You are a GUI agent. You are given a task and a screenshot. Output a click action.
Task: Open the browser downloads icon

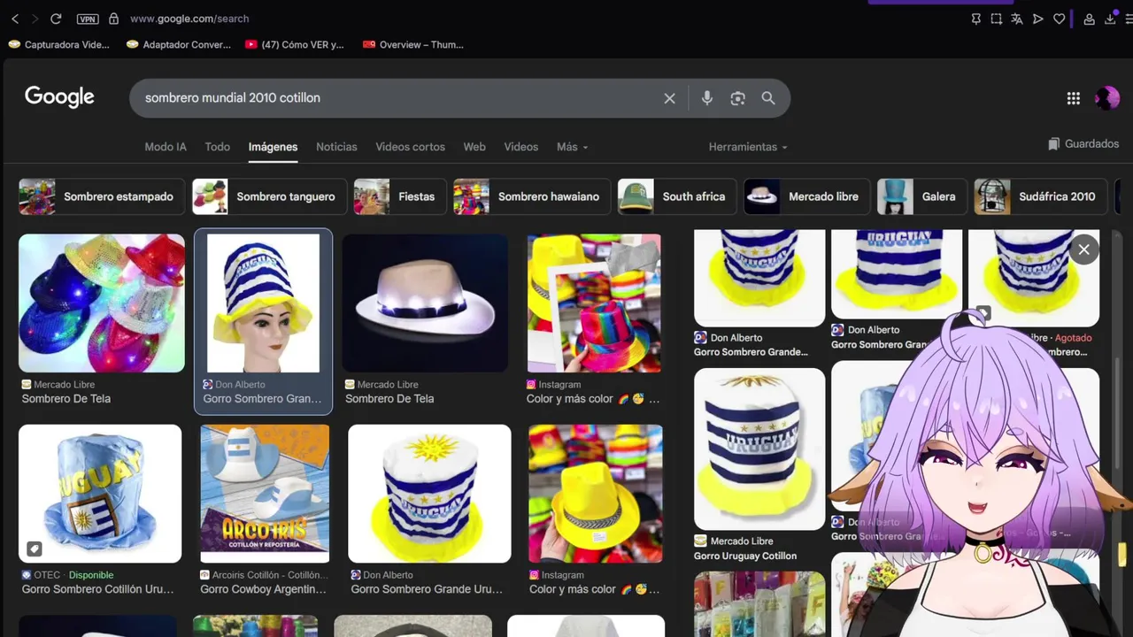pyautogui.click(x=1110, y=19)
